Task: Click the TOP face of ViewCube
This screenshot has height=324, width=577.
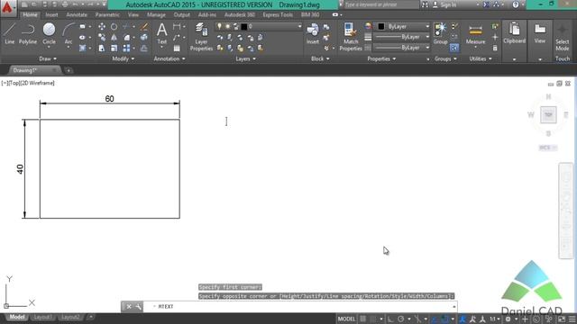Action: click(x=548, y=115)
